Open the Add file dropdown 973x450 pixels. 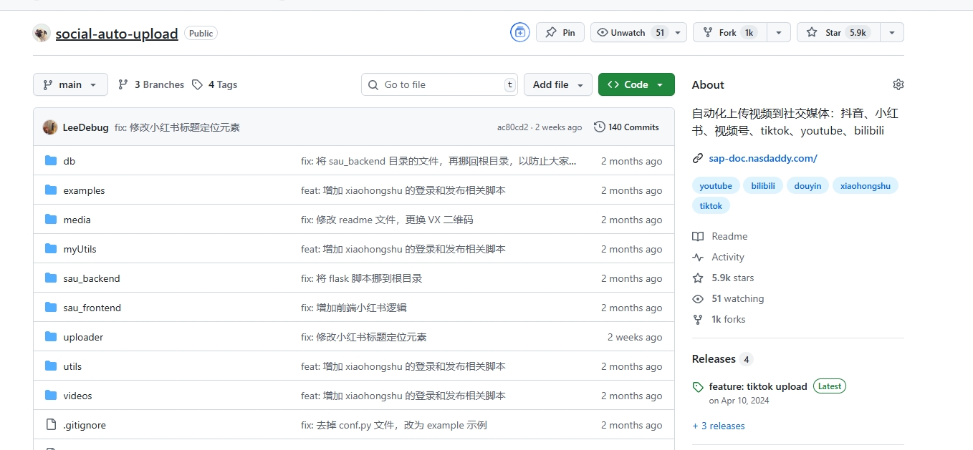557,84
